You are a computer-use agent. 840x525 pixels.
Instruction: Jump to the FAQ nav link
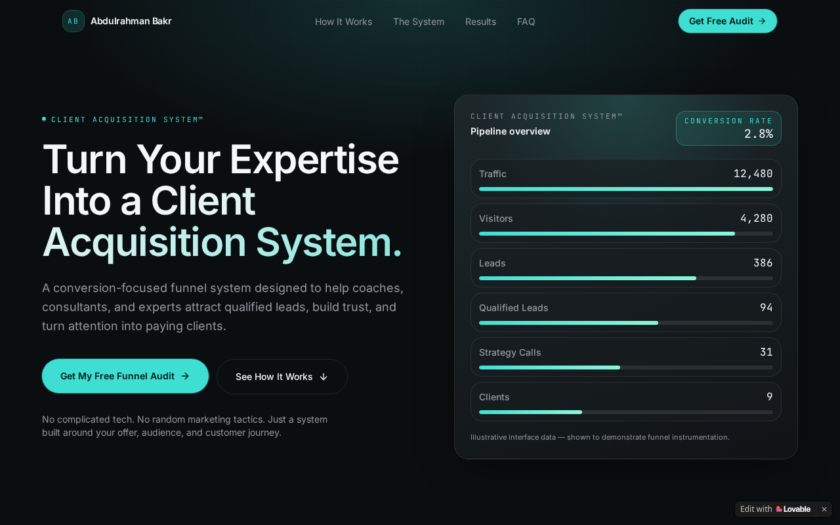coord(526,22)
